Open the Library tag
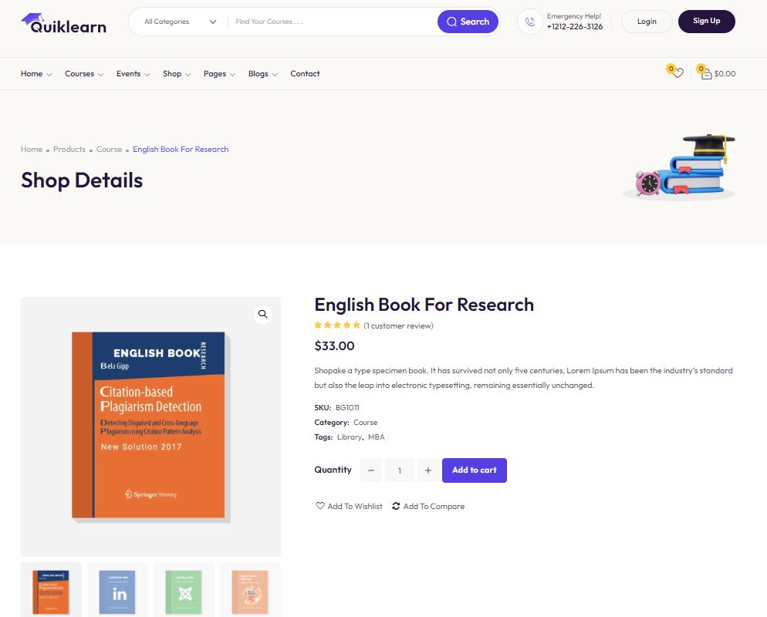Image resolution: width=767 pixels, height=617 pixels. [x=350, y=437]
